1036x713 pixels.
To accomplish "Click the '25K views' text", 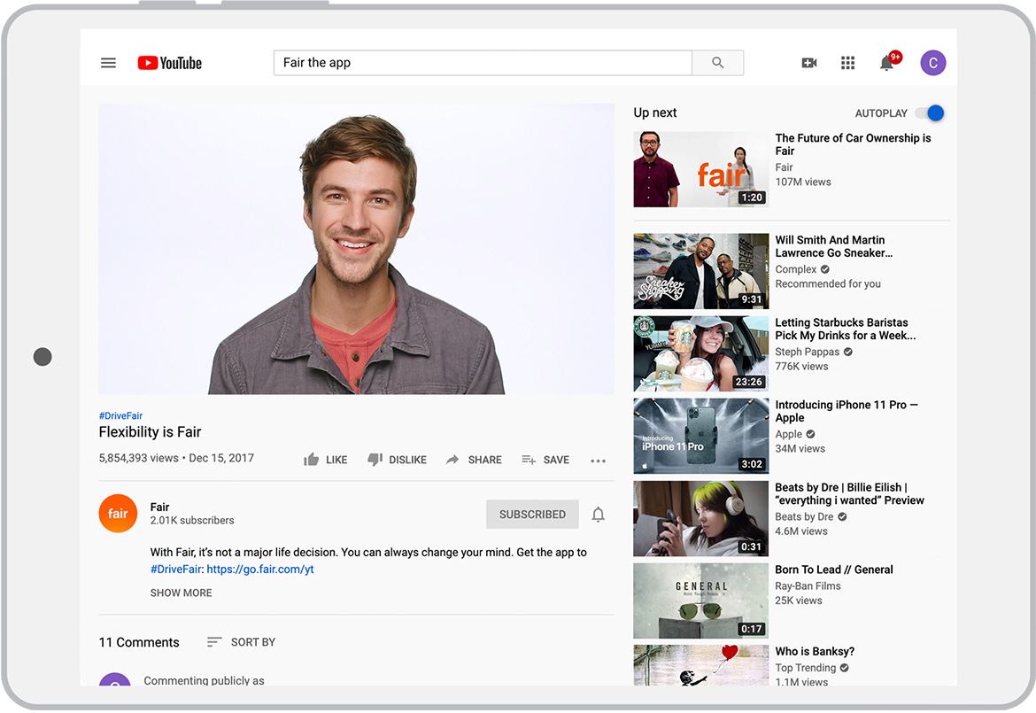I will [799, 601].
